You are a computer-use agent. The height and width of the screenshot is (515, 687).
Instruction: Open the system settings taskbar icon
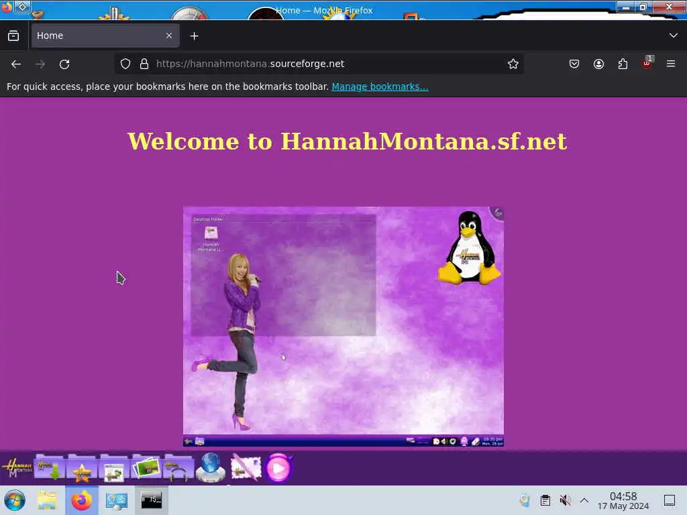coord(116,500)
